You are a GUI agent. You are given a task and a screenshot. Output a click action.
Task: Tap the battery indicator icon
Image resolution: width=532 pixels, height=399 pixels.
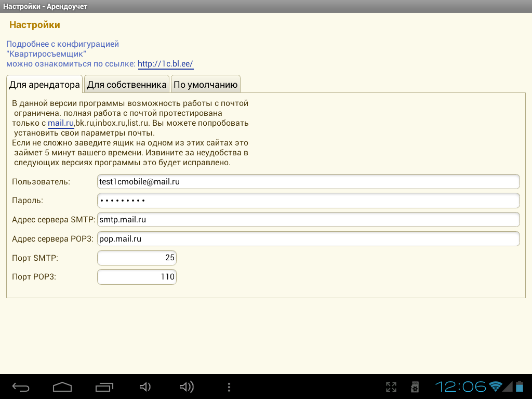[x=520, y=387]
